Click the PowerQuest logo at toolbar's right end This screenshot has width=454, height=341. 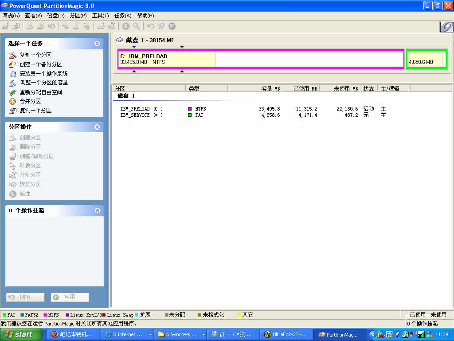tap(446, 27)
